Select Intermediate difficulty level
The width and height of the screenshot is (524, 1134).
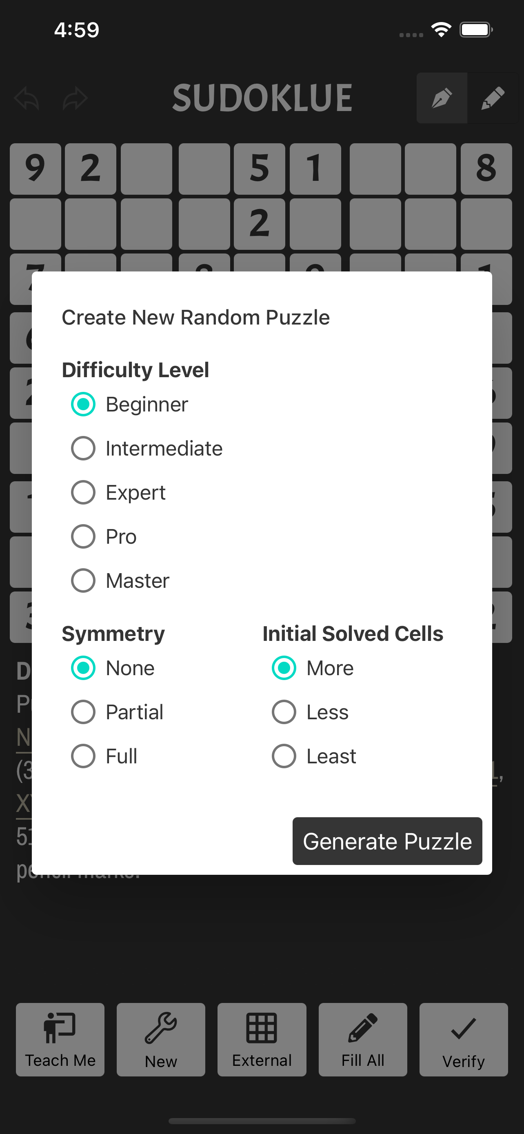(x=83, y=448)
